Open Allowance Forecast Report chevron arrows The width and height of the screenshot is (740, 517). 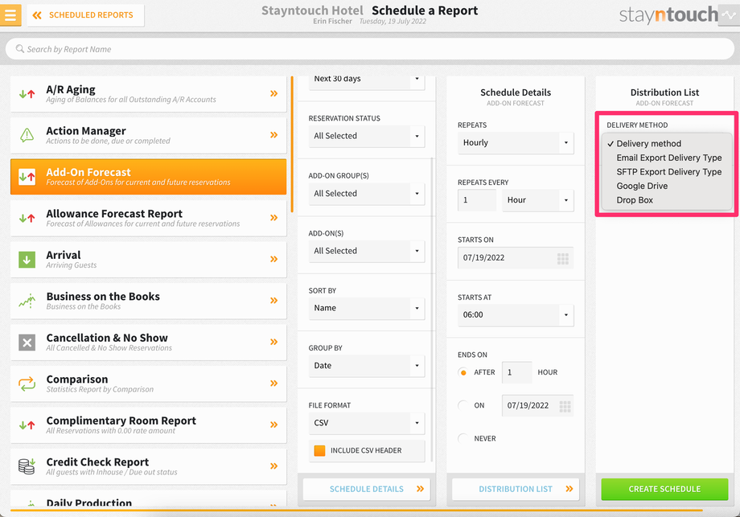click(x=273, y=217)
